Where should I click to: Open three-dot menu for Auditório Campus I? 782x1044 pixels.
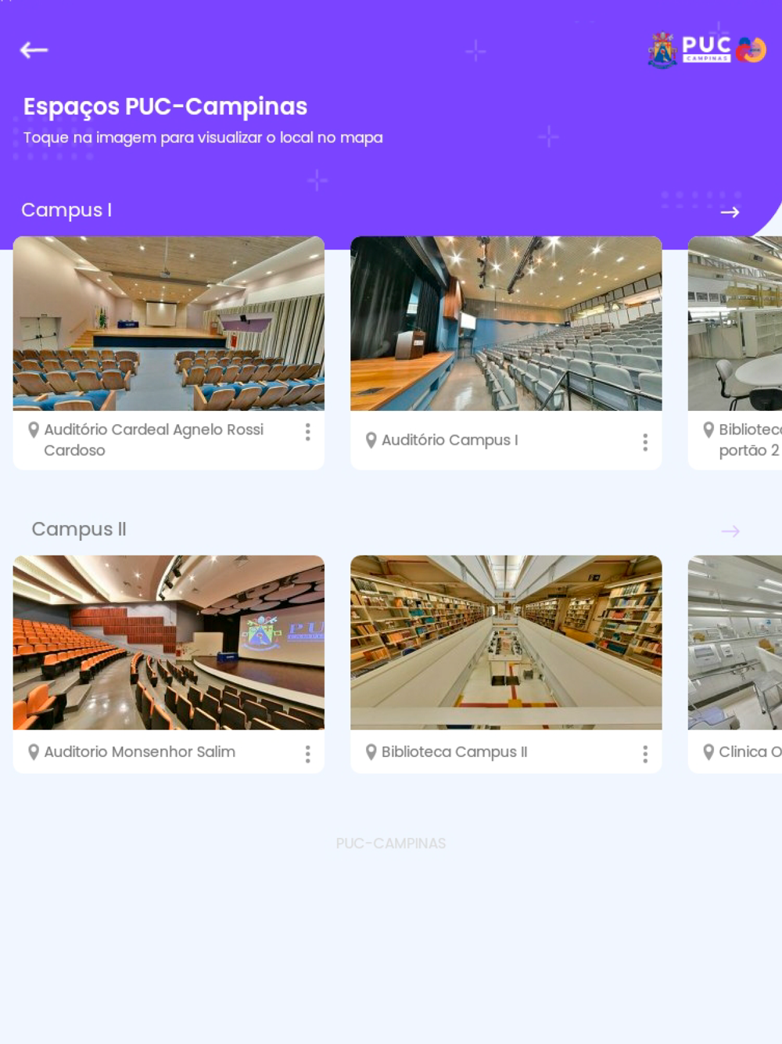(x=645, y=442)
